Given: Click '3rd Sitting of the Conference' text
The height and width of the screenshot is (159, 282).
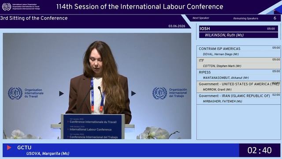Looking at the screenshot, I should [x=34, y=18].
